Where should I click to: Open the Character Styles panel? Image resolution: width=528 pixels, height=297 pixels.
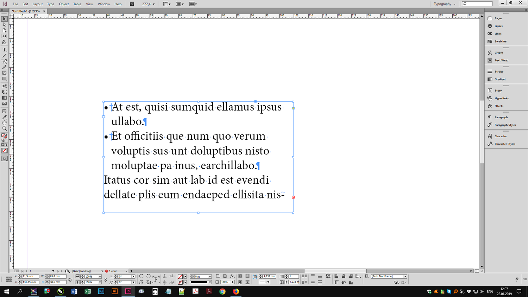(x=501, y=144)
